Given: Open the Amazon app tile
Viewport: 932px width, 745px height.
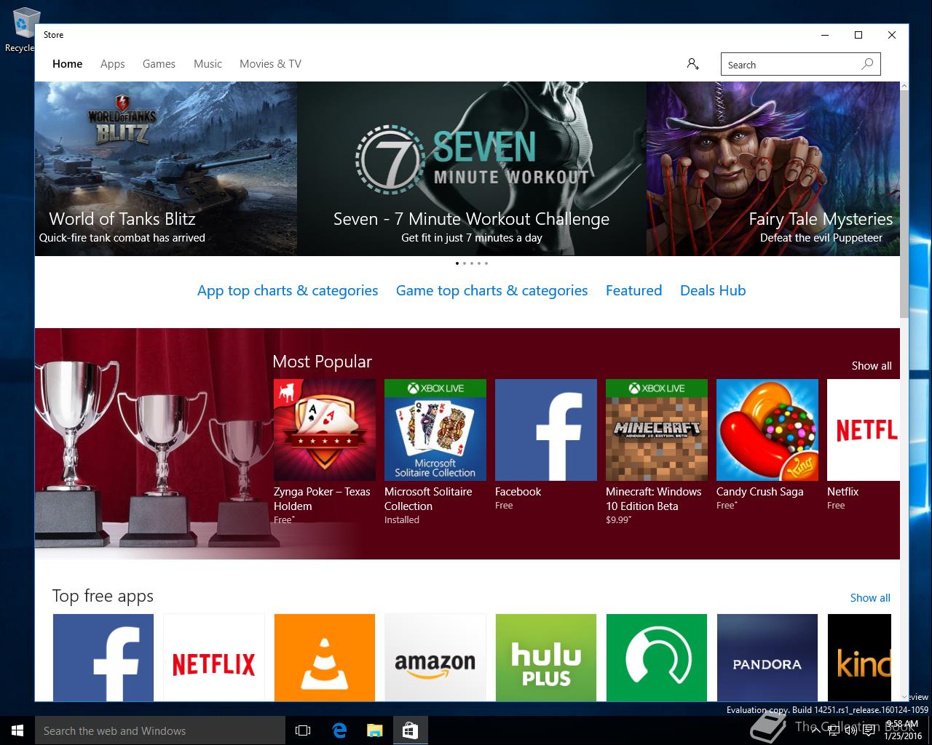Looking at the screenshot, I should coord(435,658).
